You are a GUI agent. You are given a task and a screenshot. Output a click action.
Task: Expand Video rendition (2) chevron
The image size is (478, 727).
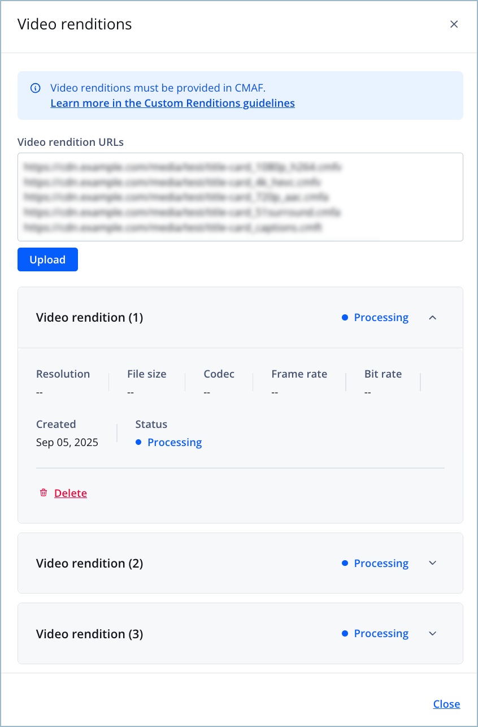[433, 563]
